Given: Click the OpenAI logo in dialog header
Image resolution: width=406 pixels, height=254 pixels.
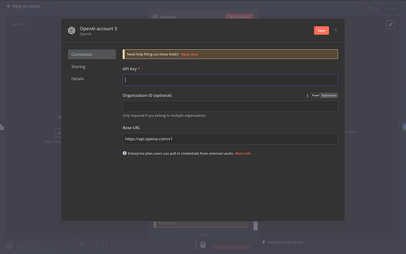Looking at the screenshot, I should point(72,30).
